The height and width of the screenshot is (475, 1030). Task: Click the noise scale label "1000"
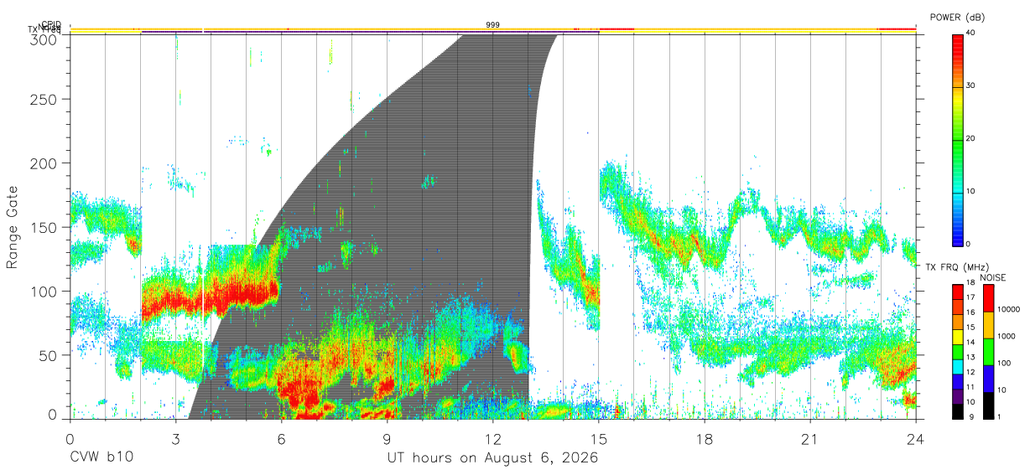click(1007, 337)
